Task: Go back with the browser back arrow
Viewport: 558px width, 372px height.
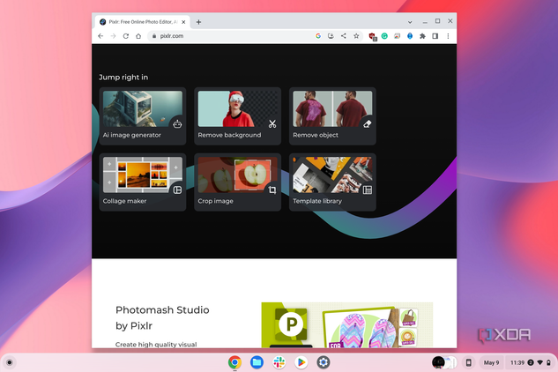Action: pyautogui.click(x=100, y=36)
